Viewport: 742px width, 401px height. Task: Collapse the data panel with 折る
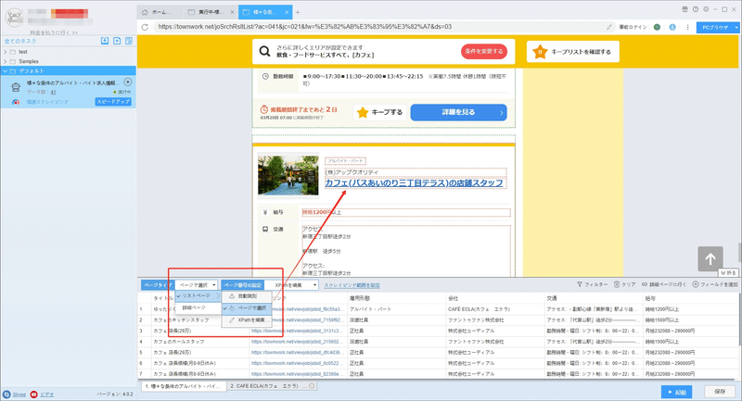click(728, 272)
